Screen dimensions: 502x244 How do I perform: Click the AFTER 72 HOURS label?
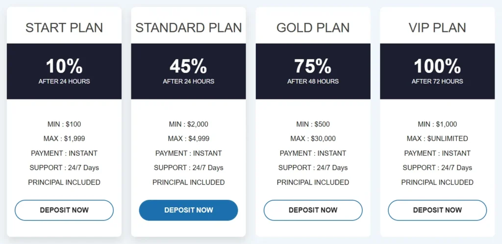point(437,81)
